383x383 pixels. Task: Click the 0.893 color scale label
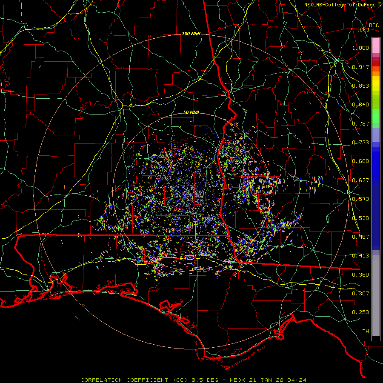click(360, 86)
